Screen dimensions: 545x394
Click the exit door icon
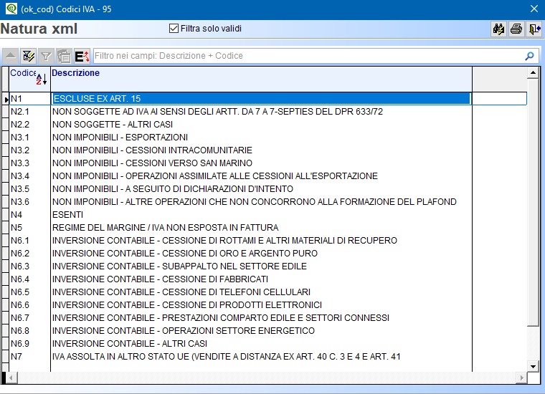point(534,29)
